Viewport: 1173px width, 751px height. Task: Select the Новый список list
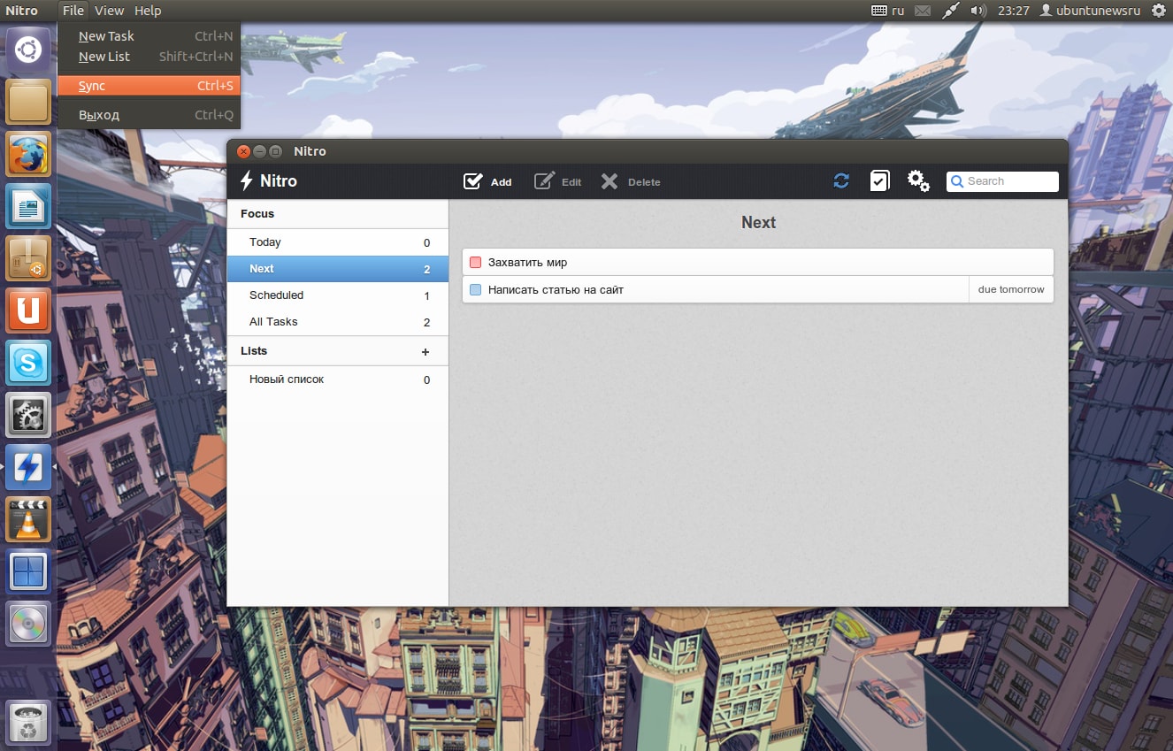(338, 379)
